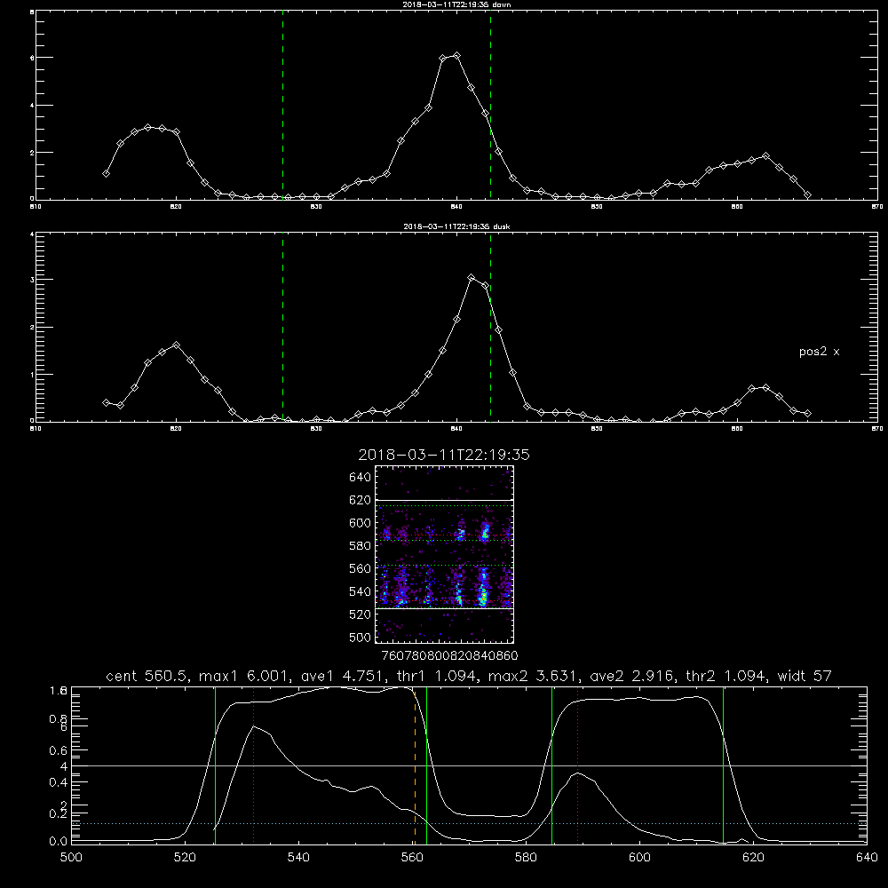The width and height of the screenshot is (888, 888).
Task: Click the '580' label on heatmap y-axis
Action: pos(360,546)
